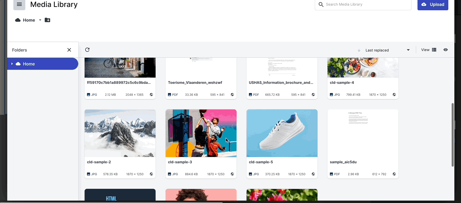Click the new folder icon beside Home
Screen dimensions: 461x203
(47, 20)
